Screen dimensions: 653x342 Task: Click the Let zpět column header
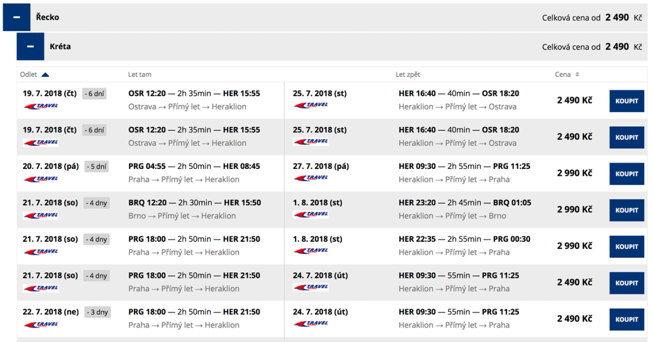408,75
